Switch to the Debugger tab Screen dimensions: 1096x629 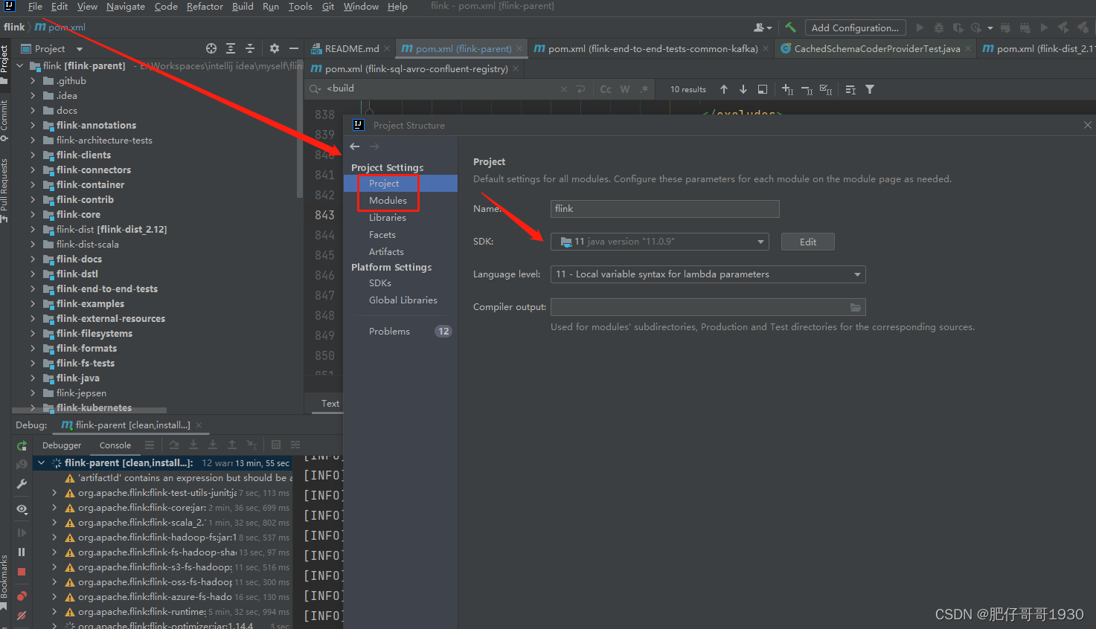click(x=62, y=445)
